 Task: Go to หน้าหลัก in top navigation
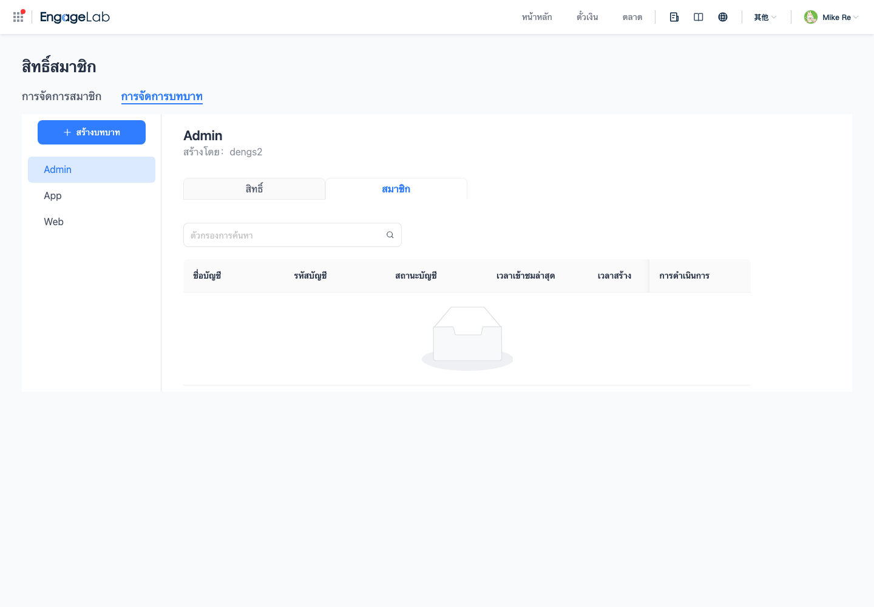click(537, 17)
